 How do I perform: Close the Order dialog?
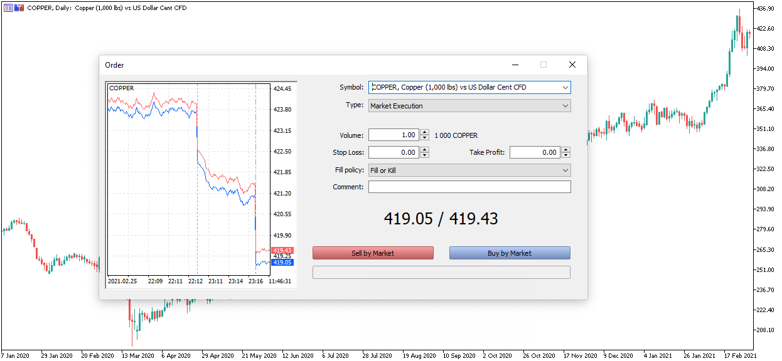point(572,65)
